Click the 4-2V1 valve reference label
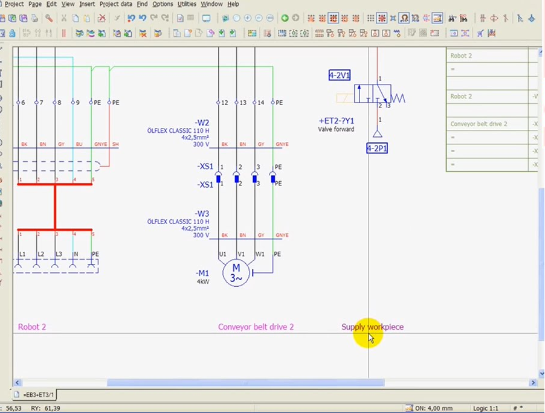Image resolution: width=545 pixels, height=413 pixels. pos(340,75)
